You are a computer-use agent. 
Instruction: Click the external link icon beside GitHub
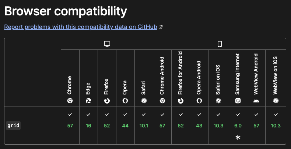tap(161, 27)
